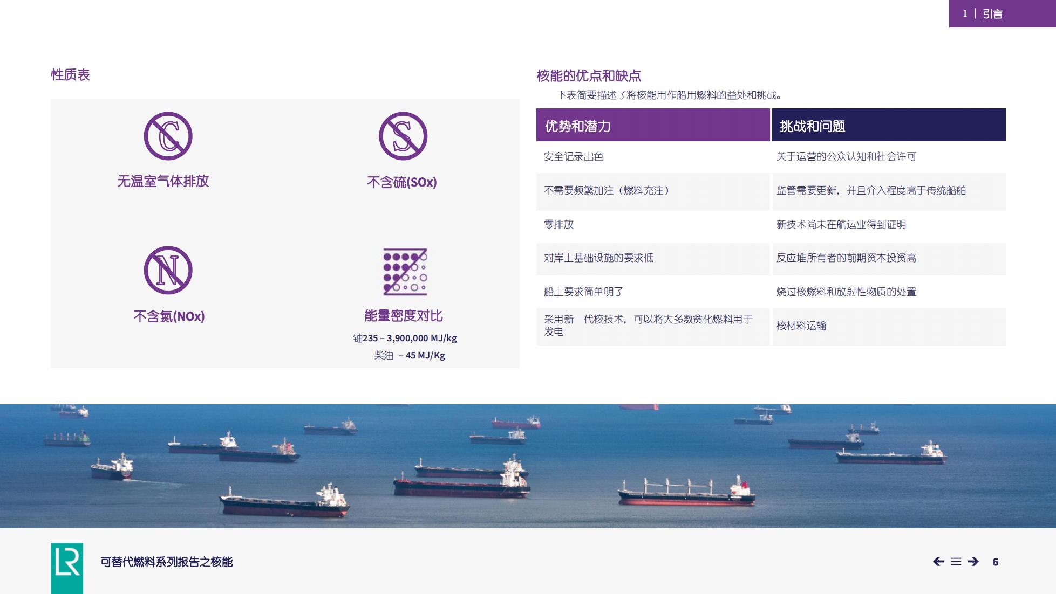The width and height of the screenshot is (1056, 594).
Task: Go to previous page with left arrow
Action: pyautogui.click(x=938, y=562)
